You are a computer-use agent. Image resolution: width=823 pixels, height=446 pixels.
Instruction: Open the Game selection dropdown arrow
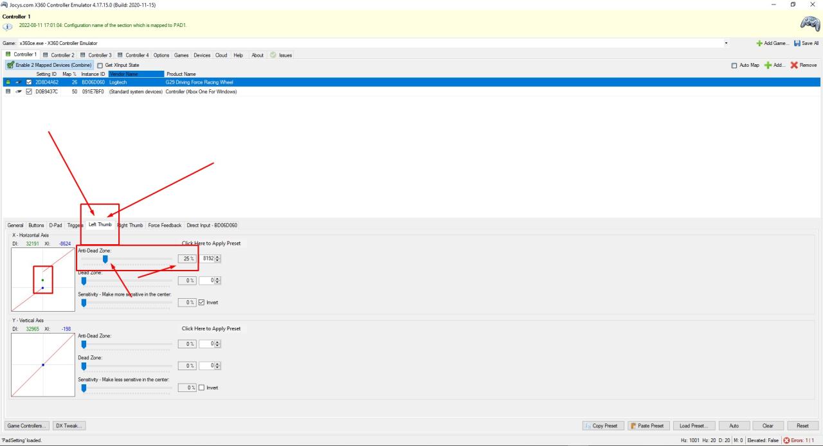tap(727, 43)
